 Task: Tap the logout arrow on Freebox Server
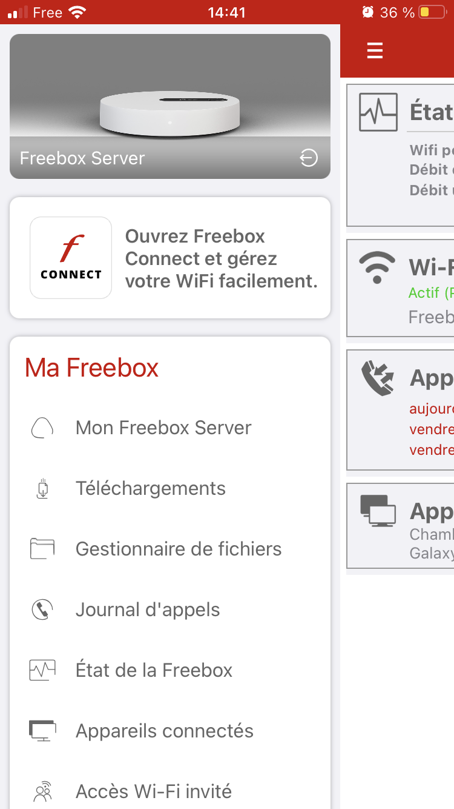click(308, 158)
